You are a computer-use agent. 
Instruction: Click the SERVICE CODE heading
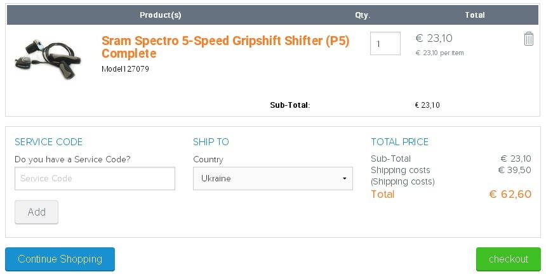tap(48, 142)
